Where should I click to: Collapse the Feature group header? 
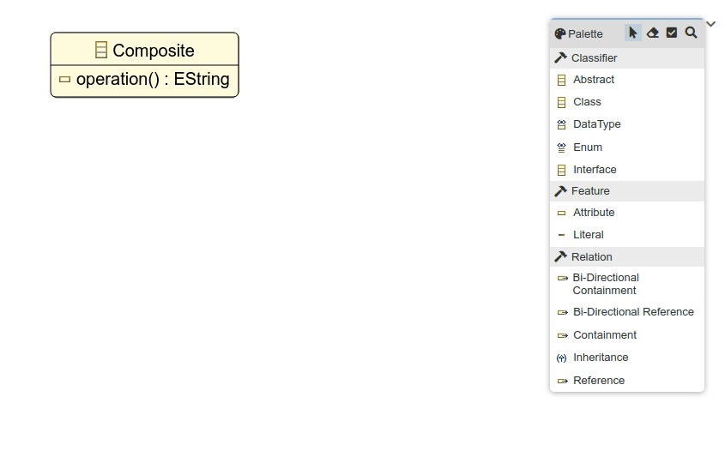626,191
